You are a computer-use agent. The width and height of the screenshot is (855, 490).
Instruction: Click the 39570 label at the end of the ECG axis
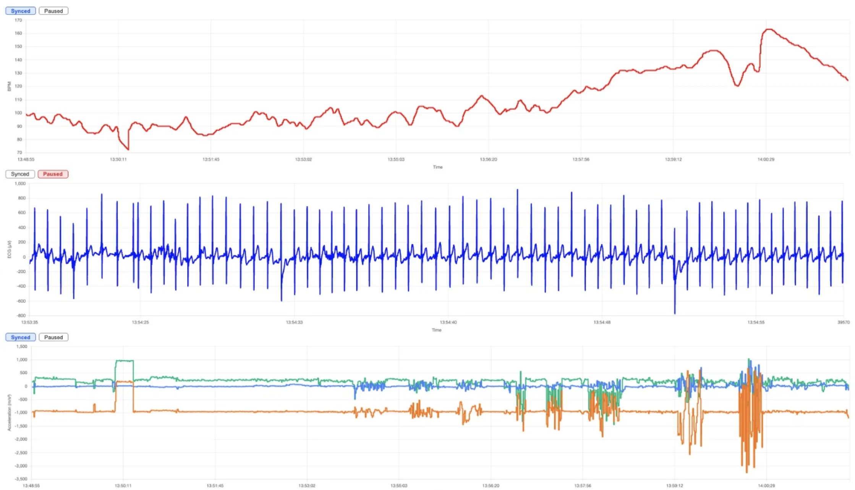tap(844, 322)
